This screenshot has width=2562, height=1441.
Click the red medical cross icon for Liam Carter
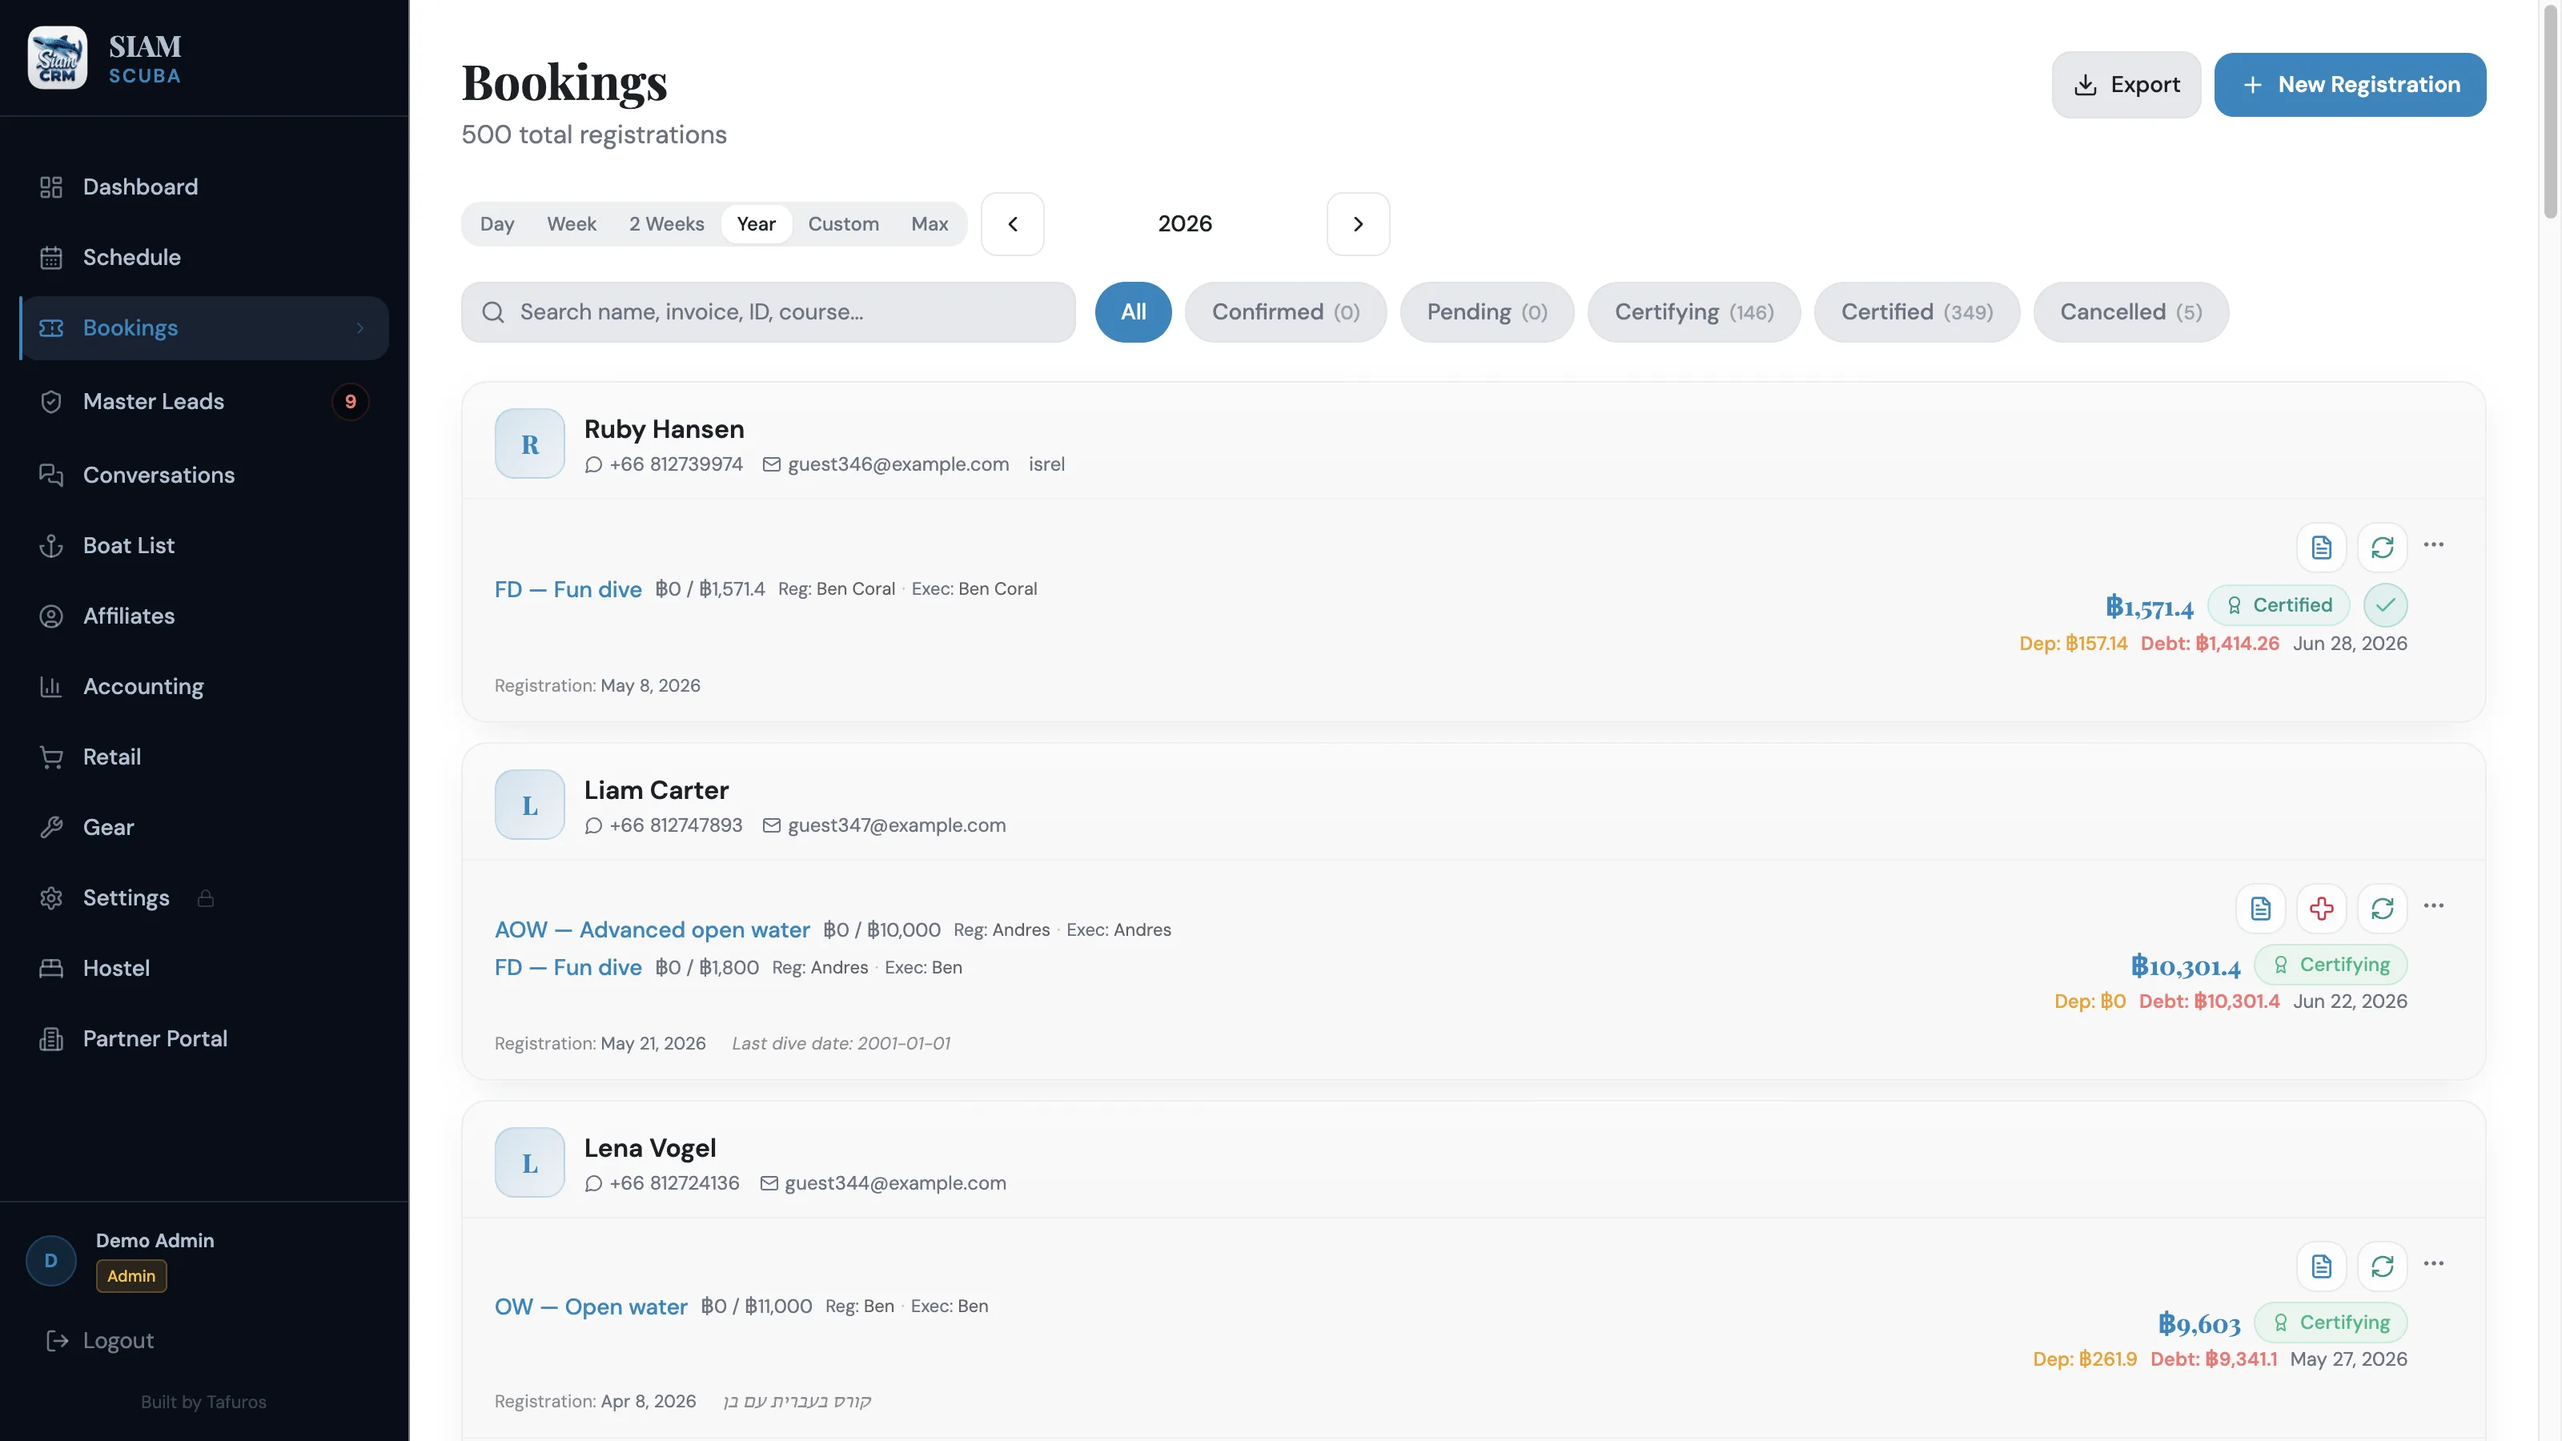point(2321,908)
